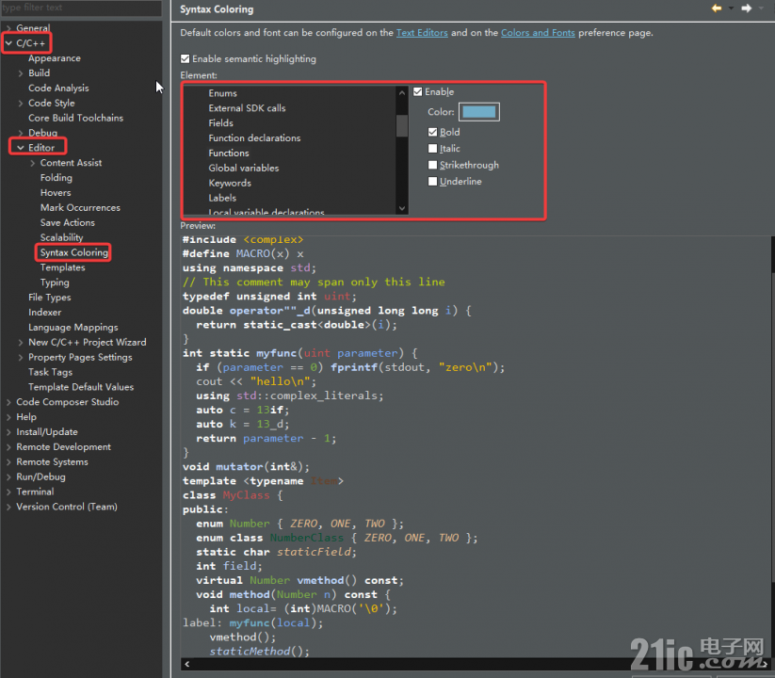
Task: Open the Color picker swatch
Action: pyautogui.click(x=479, y=112)
